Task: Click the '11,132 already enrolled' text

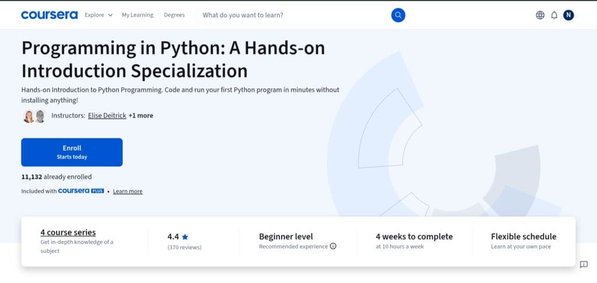Action: tap(57, 177)
